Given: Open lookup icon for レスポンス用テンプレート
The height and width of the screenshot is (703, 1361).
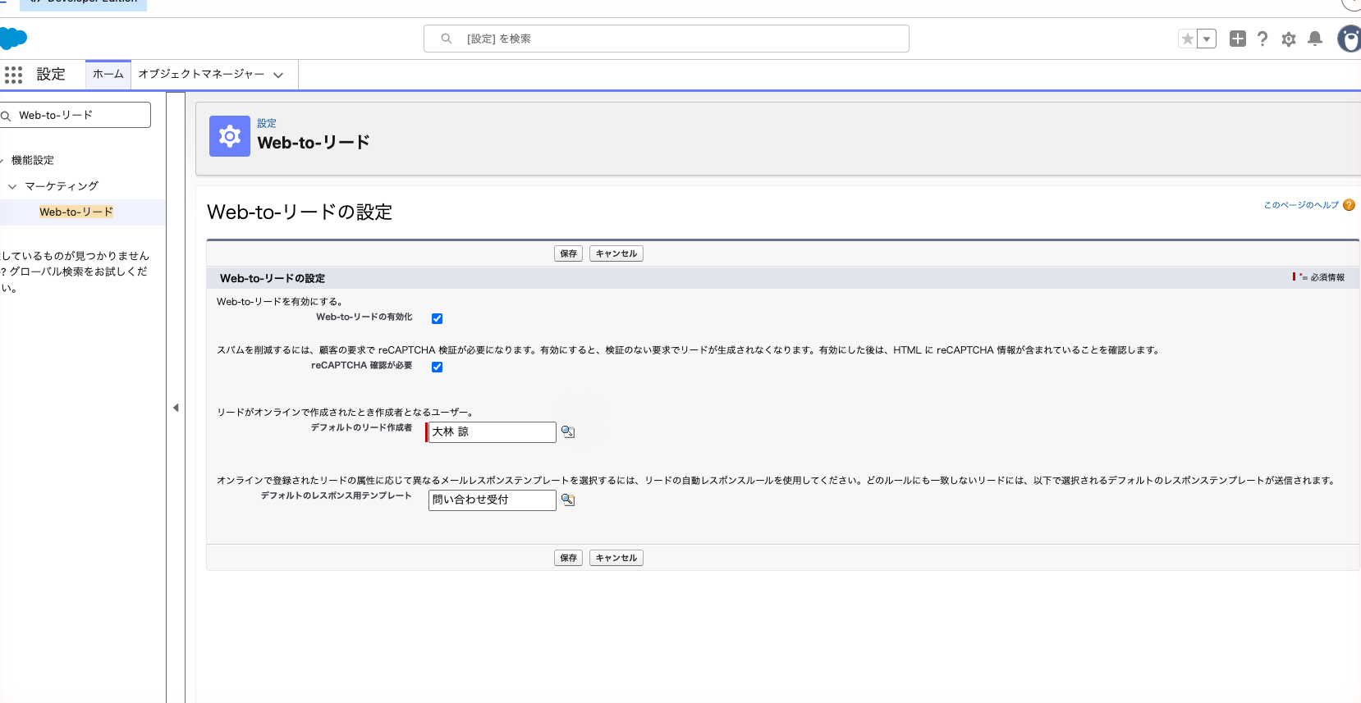Looking at the screenshot, I should [x=568, y=500].
